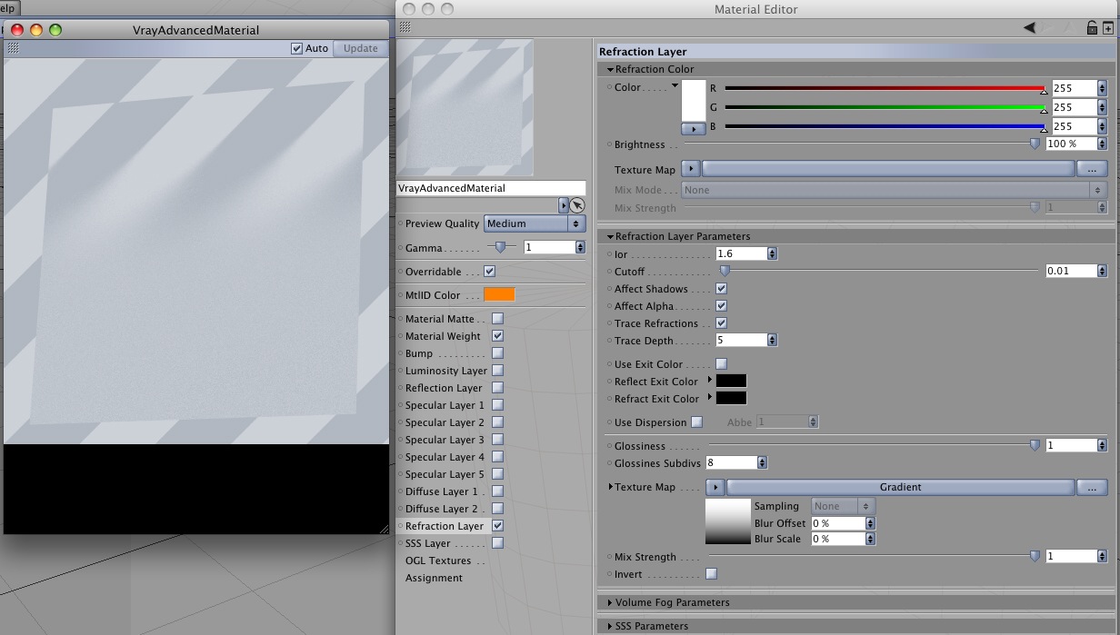Image resolution: width=1120 pixels, height=635 pixels.
Task: Click the empty Texture Map bar under Brightness
Action: tap(888, 169)
